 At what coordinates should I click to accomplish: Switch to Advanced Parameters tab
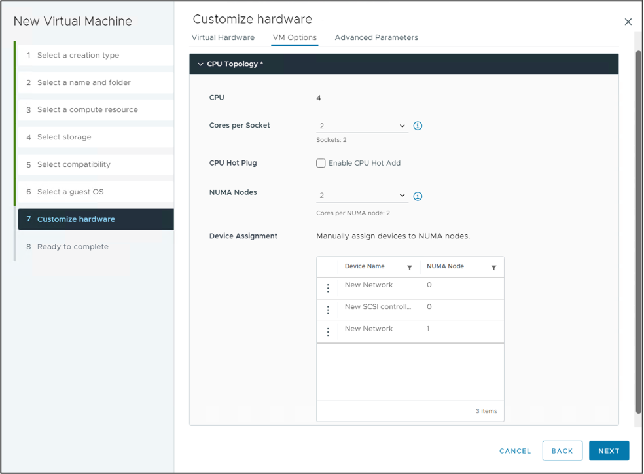click(x=376, y=37)
